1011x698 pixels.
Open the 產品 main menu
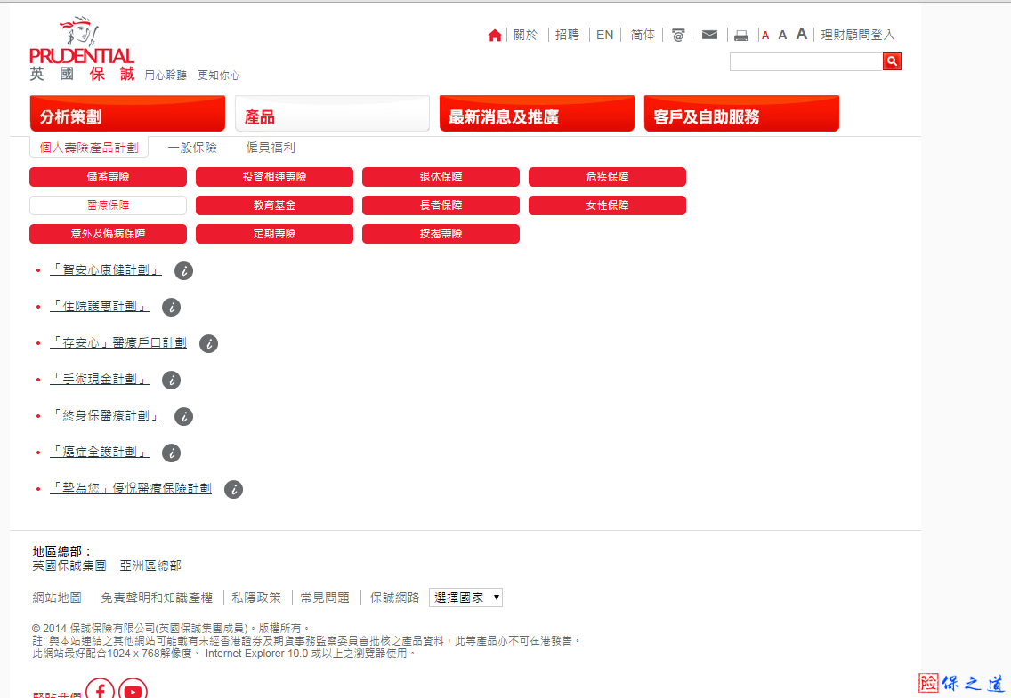pos(332,114)
